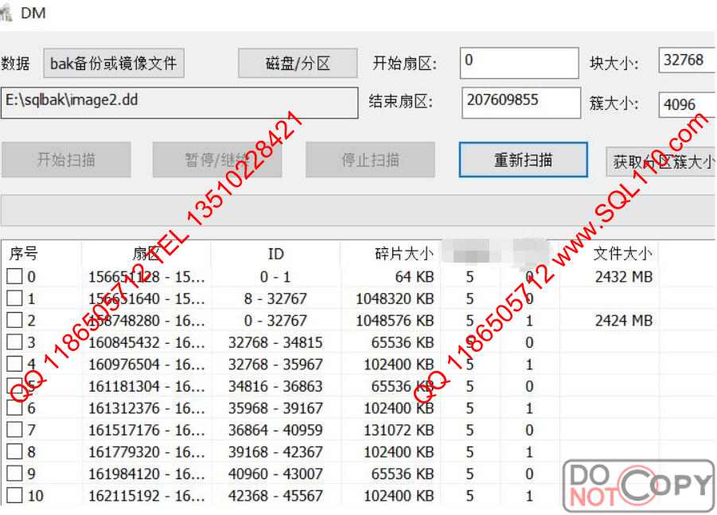717x515 pixels.
Task: Click the bak备份或镜像文件 button
Action: [x=114, y=64]
